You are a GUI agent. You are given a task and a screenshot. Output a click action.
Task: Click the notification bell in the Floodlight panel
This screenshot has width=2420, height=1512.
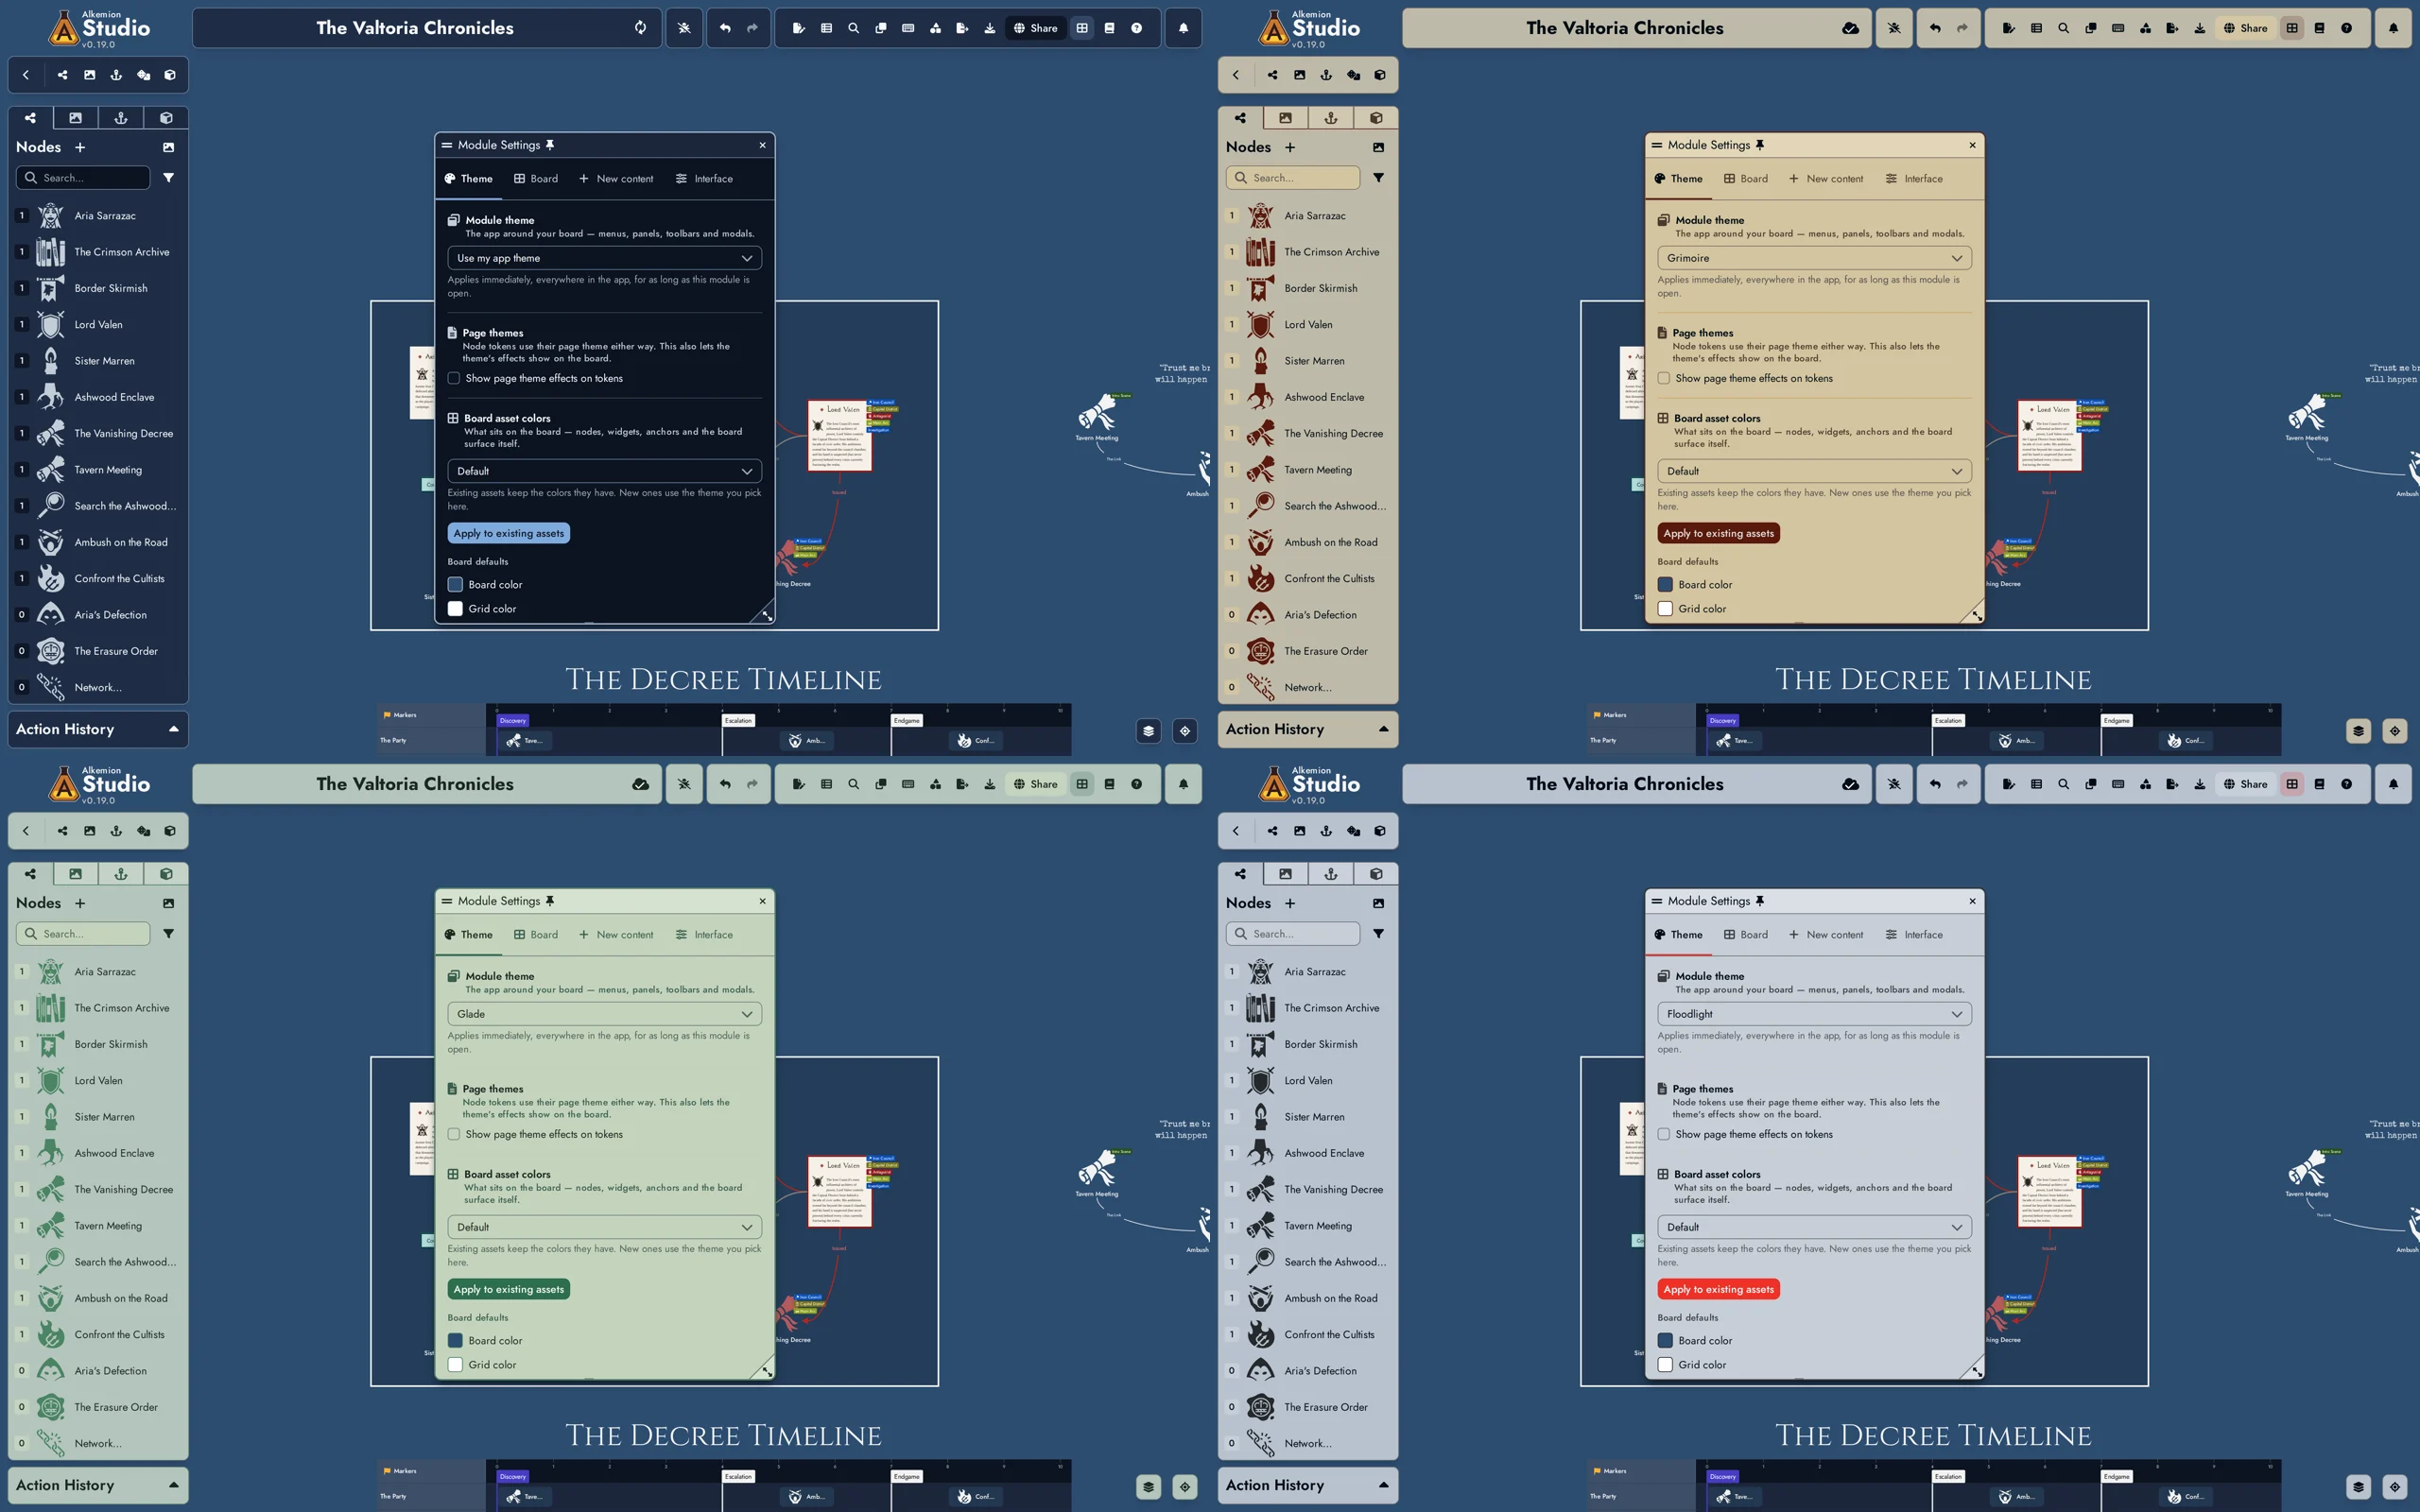click(2393, 784)
